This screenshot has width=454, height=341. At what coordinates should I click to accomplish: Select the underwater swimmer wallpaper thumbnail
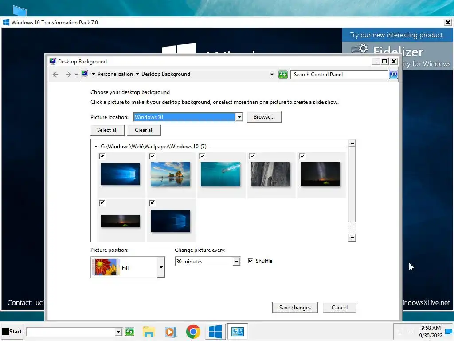[220, 174]
